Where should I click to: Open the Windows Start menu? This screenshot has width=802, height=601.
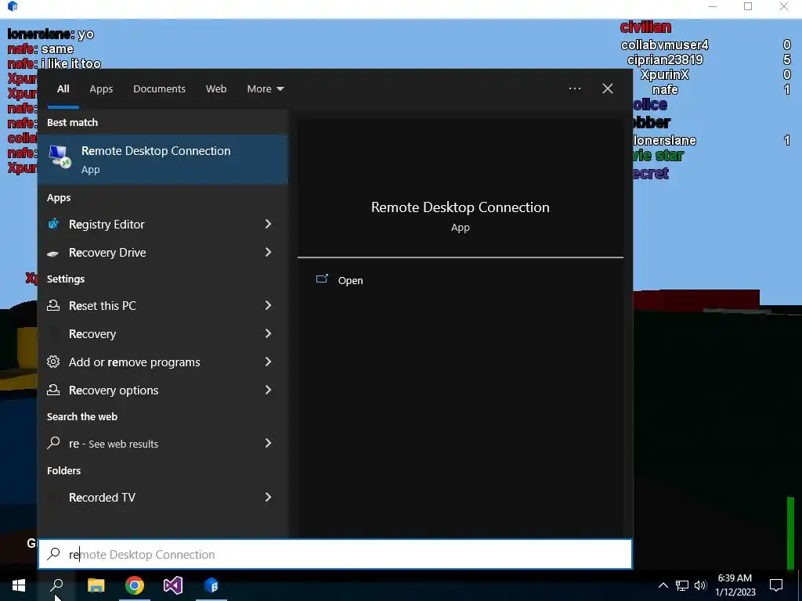pos(19,585)
